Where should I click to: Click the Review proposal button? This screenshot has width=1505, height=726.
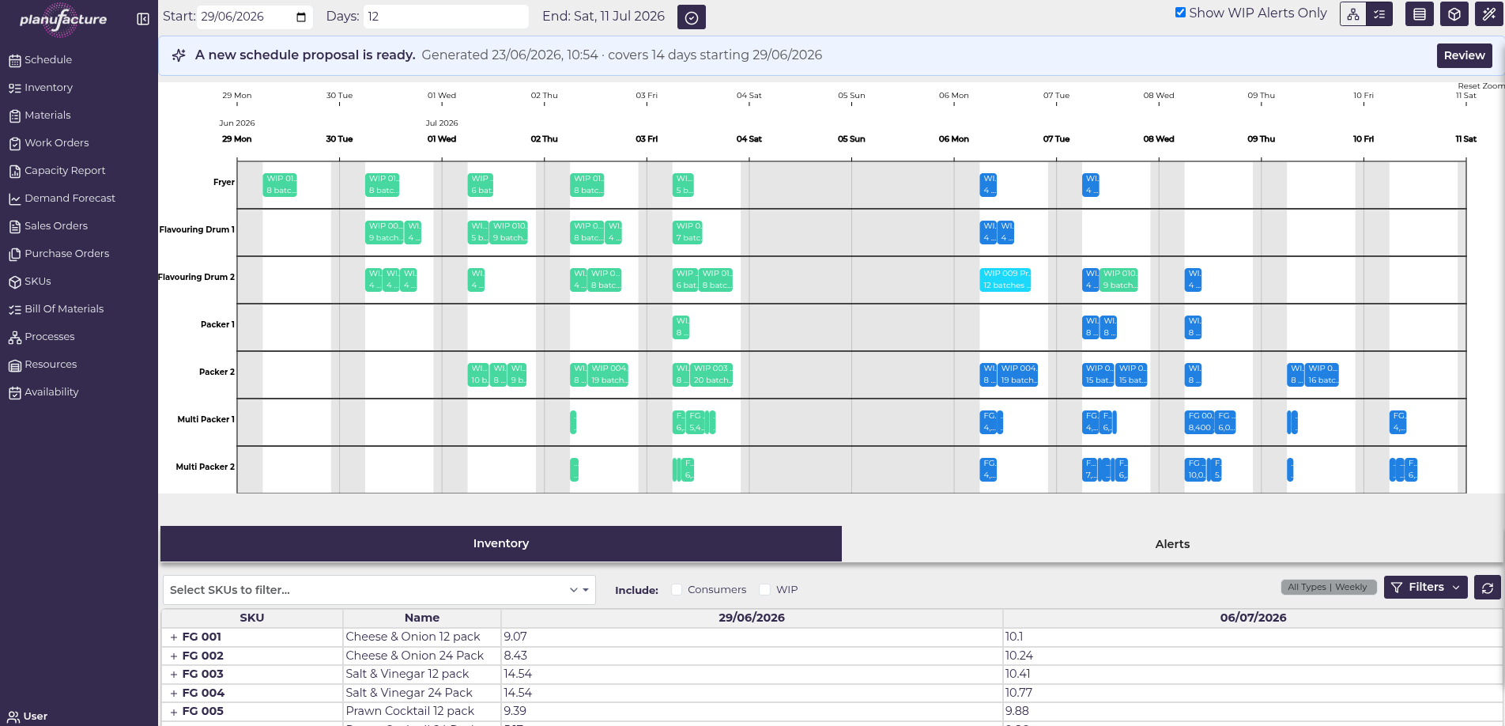(1464, 55)
